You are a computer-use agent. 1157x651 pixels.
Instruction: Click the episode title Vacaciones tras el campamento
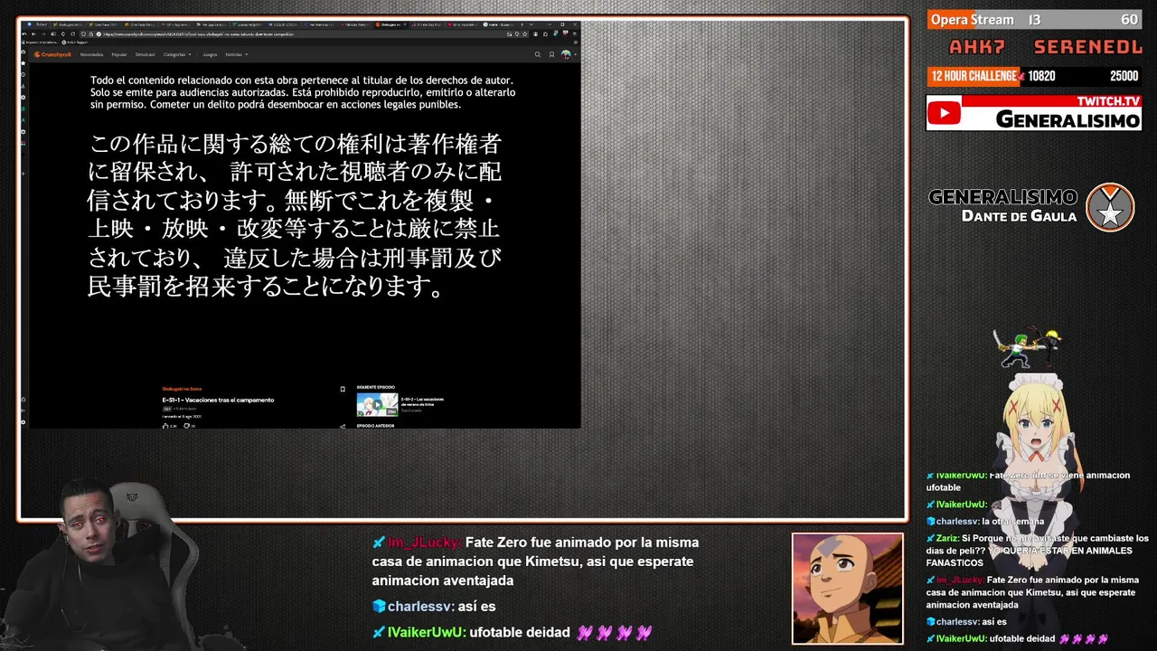click(218, 400)
